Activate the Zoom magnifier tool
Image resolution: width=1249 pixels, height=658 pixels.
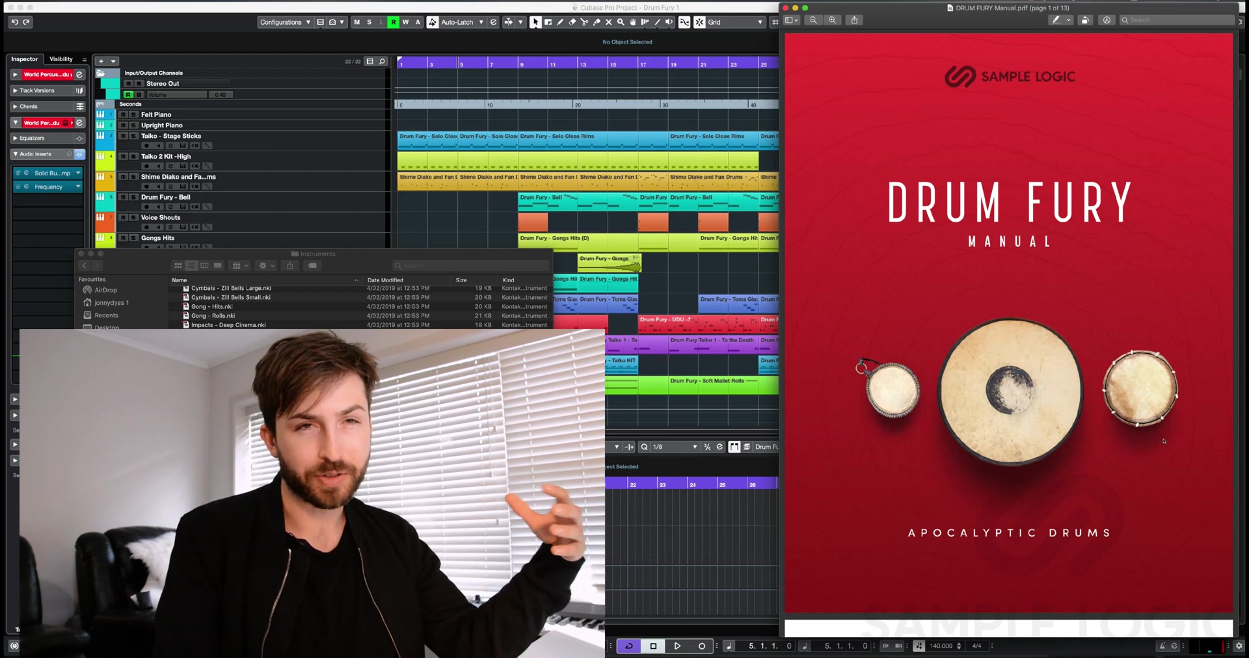(620, 22)
